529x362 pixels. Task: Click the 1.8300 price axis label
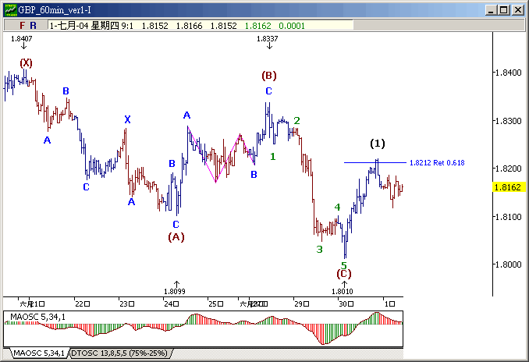pyautogui.click(x=509, y=121)
